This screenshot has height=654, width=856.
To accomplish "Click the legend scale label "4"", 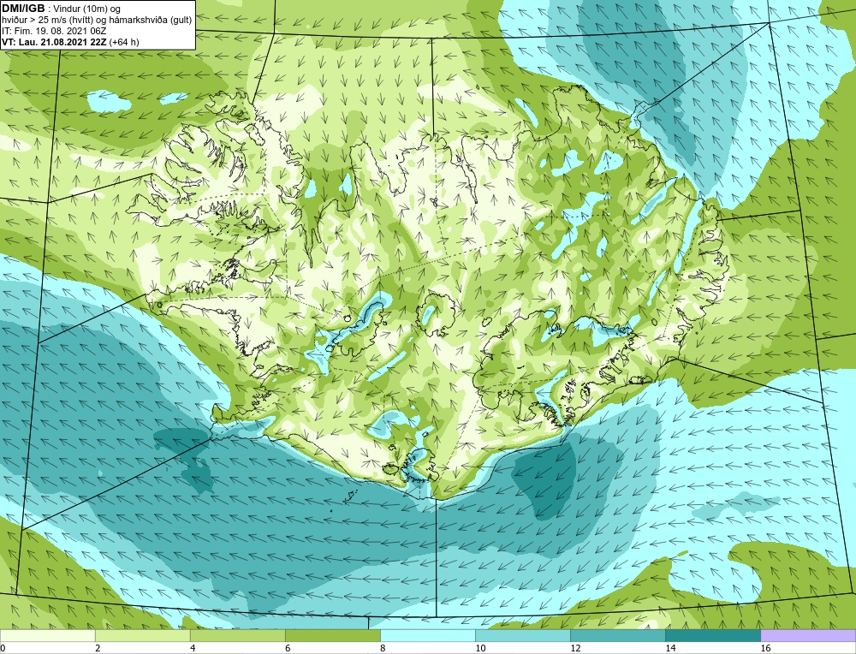I will tap(193, 648).
